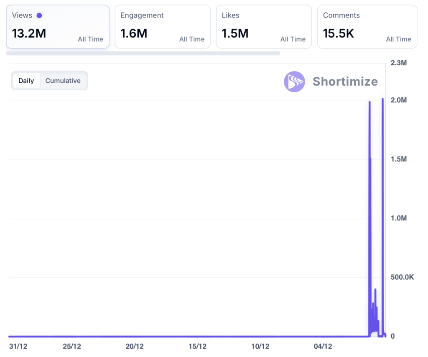Click the Shortimize watermark text
Viewport: 428px width, 357px height.
(x=345, y=81)
